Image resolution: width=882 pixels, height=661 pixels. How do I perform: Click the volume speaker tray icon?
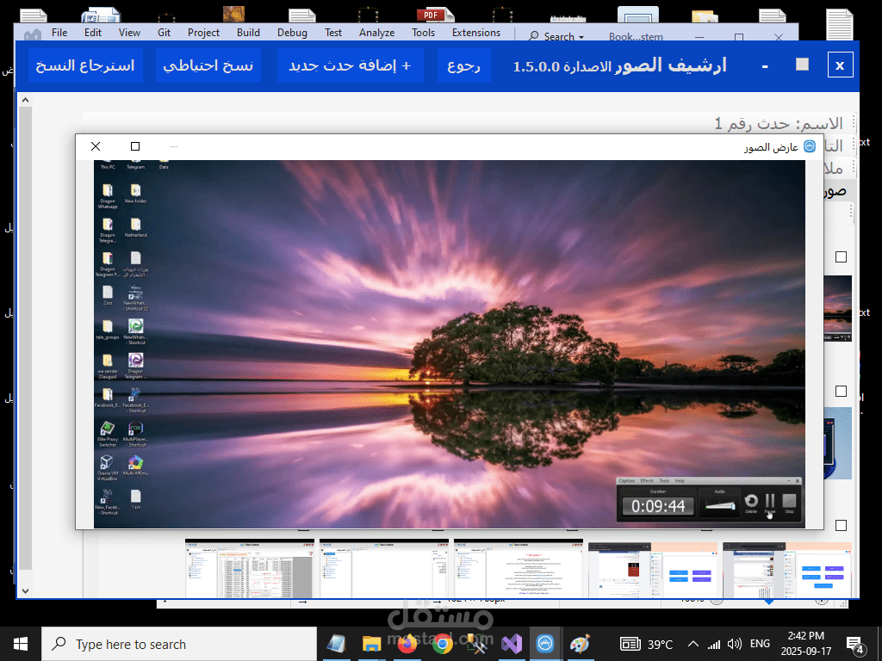(734, 644)
